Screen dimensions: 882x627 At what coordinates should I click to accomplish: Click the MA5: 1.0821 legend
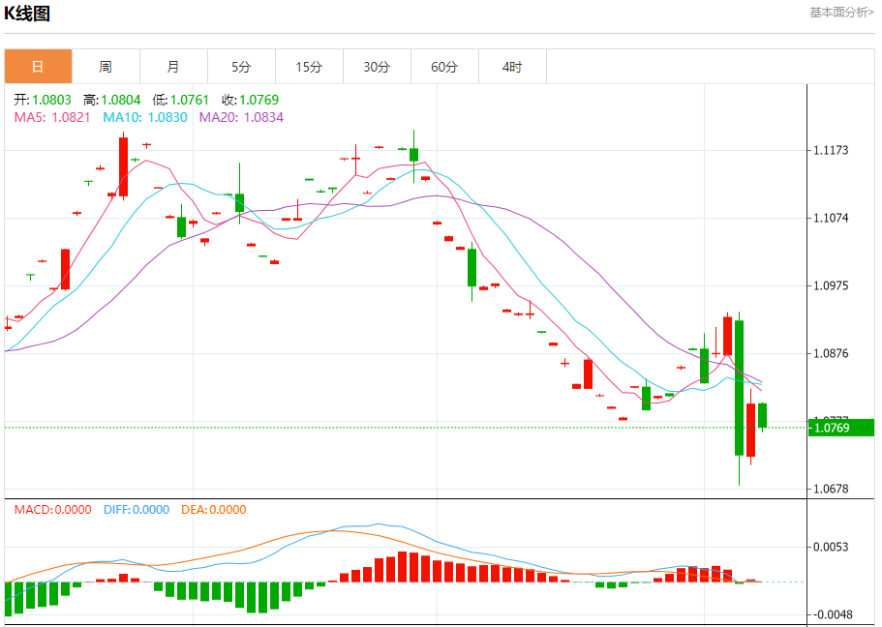(52, 117)
